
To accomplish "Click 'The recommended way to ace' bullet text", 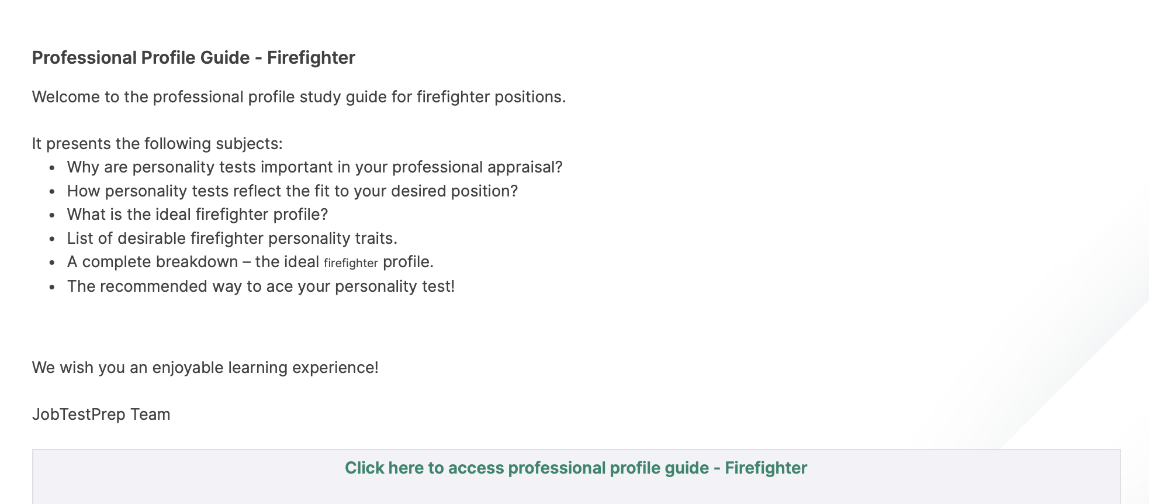I will click(261, 286).
